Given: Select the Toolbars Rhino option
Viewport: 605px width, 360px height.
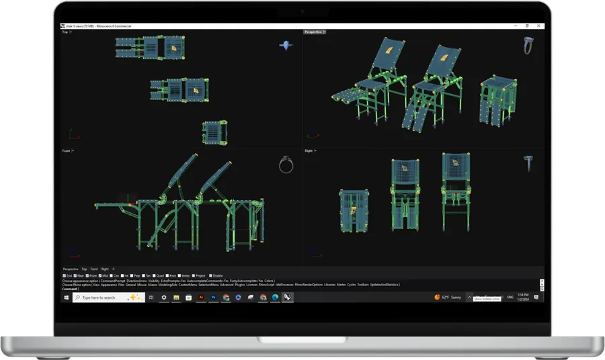Looking at the screenshot, I should click(x=363, y=285).
